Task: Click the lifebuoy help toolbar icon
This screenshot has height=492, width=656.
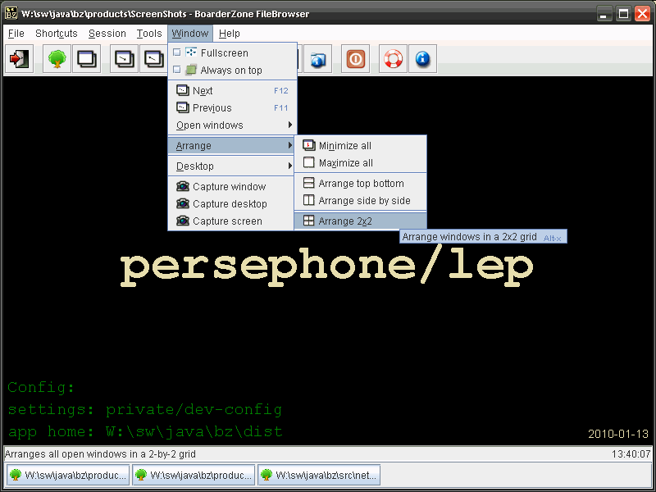Action: coord(393,59)
